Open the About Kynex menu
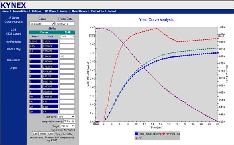The image size is (234, 145). [x=79, y=11]
